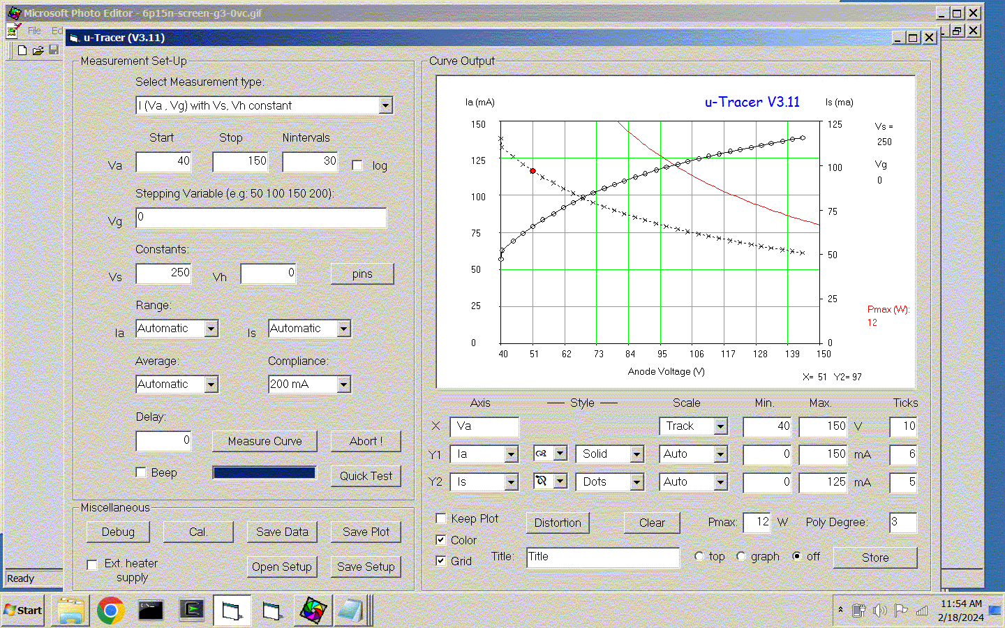This screenshot has width=1005, height=628.
Task: Click the network signal tray icon
Action: (922, 611)
